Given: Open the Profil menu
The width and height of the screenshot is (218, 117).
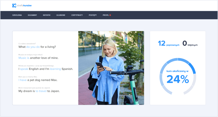Looking at the screenshot, I should point(105,15).
